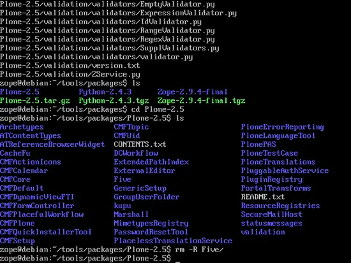This screenshot has height=263, width=351.
Task: Click CMFPlacefulWorkflow in the listing
Action: coord(42,214)
